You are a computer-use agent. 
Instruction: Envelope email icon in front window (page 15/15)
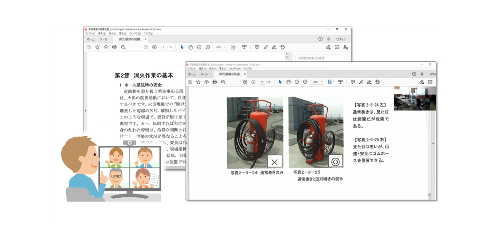[430, 82]
